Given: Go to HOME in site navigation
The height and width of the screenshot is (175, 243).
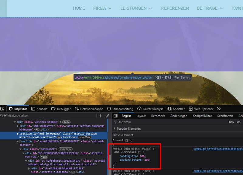Looking at the screenshot, I should 79,9.
